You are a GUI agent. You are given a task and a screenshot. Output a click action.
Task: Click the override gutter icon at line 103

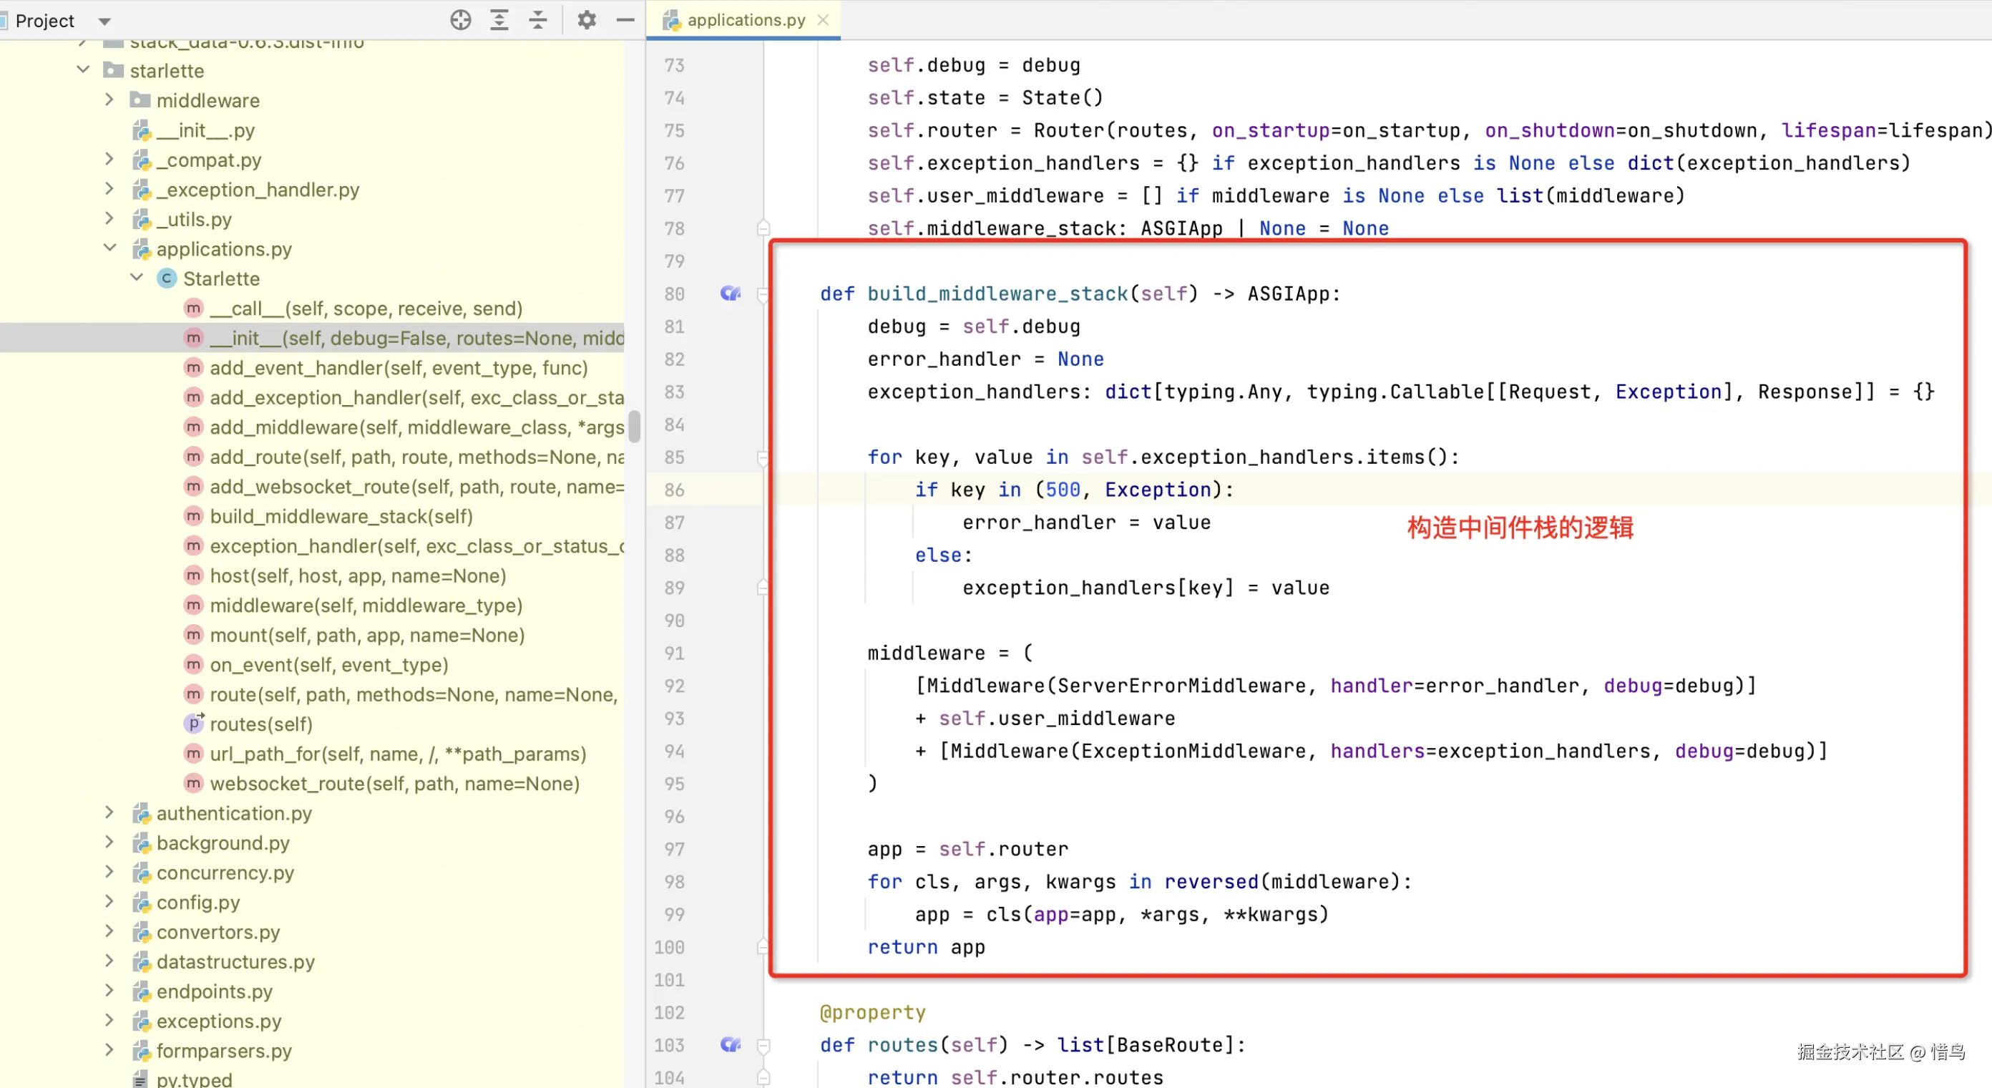tap(730, 1044)
